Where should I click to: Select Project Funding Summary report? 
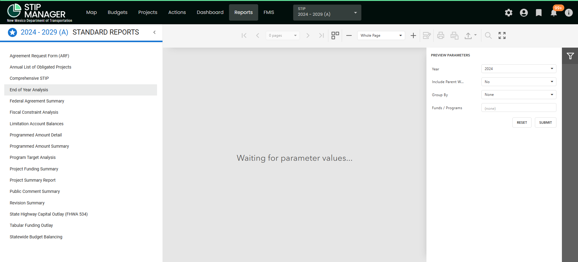tap(80, 169)
